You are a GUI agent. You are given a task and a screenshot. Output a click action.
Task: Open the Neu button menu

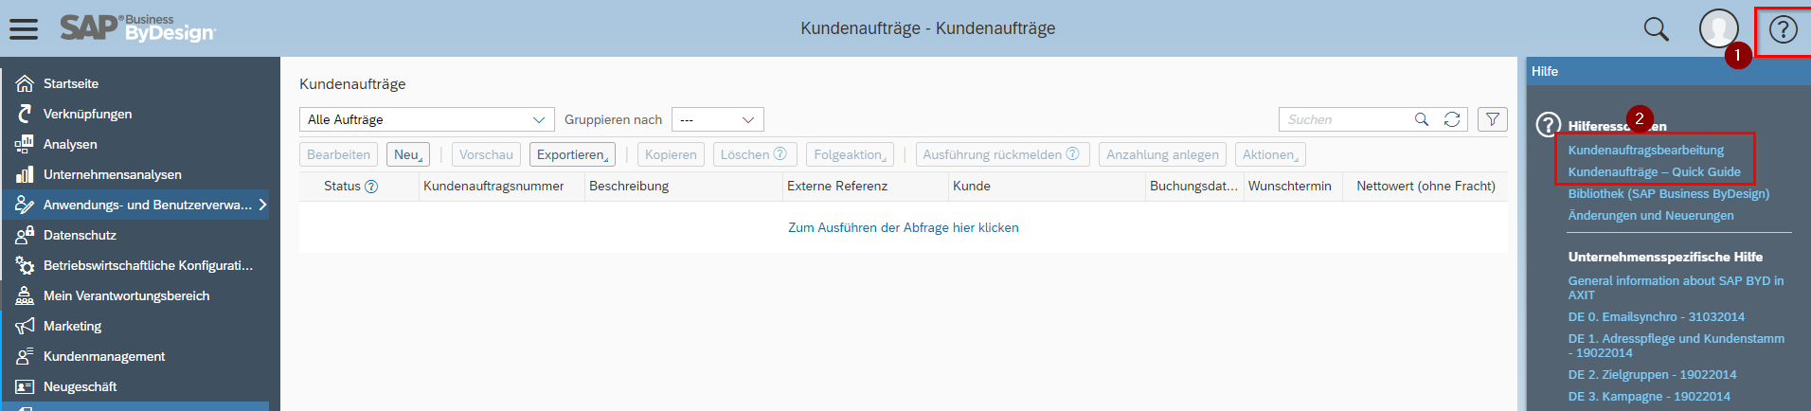(x=408, y=154)
